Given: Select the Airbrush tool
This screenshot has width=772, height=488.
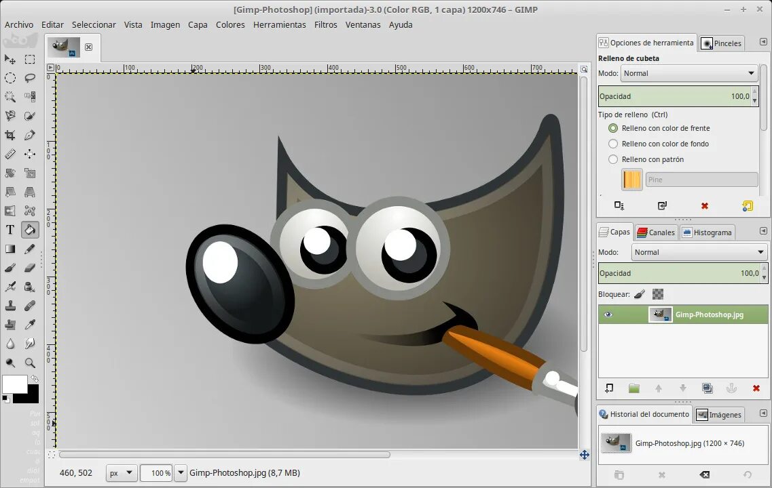Looking at the screenshot, I should (10, 287).
